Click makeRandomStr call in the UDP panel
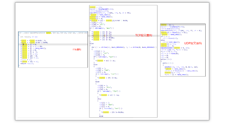The width and height of the screenshot is (230, 125). click(x=175, y=48)
